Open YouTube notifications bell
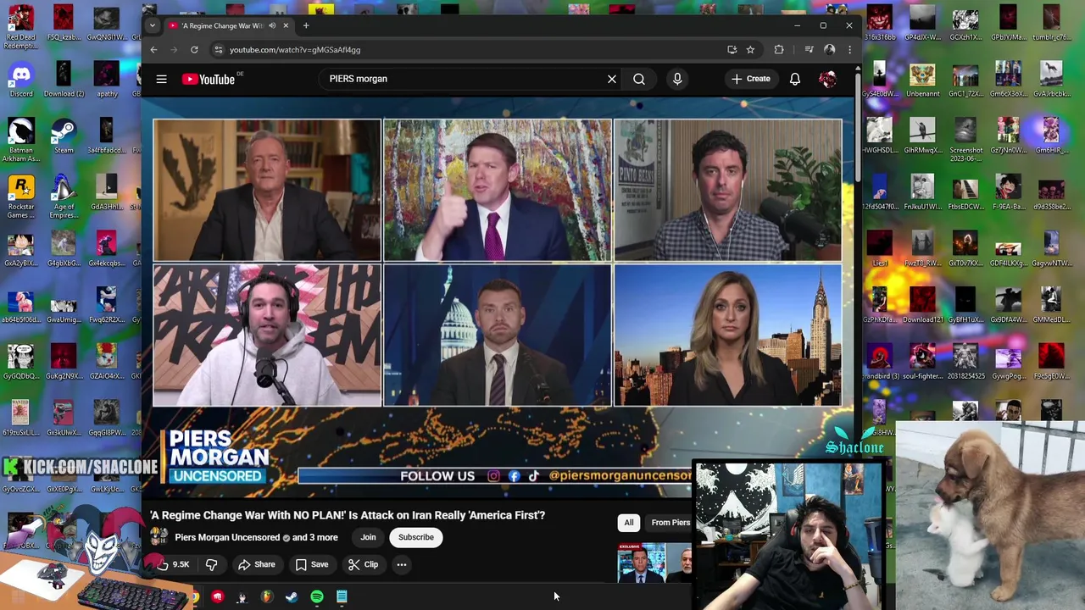The width and height of the screenshot is (1085, 610). coord(795,79)
